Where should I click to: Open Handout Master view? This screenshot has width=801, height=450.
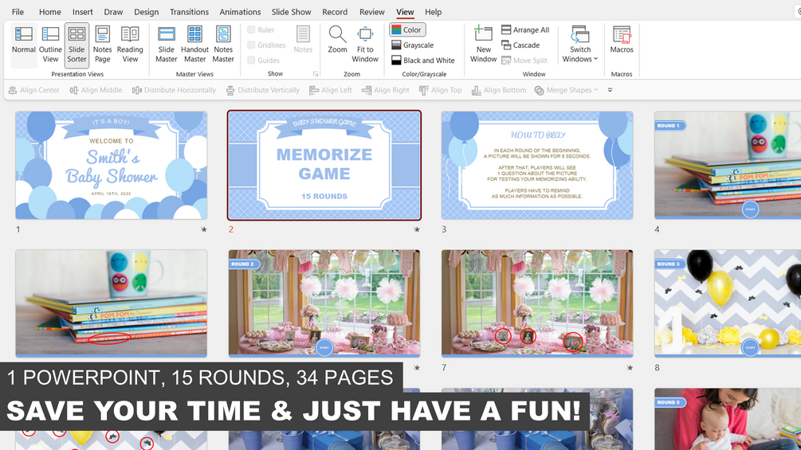(194, 45)
